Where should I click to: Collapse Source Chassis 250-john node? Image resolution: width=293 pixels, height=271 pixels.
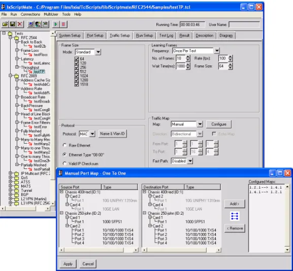61,213
